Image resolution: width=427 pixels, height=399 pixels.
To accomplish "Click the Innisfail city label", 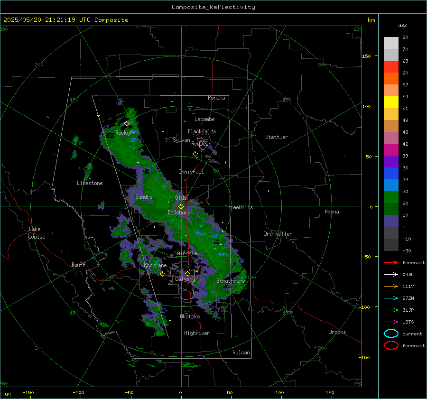I will pyautogui.click(x=191, y=172).
